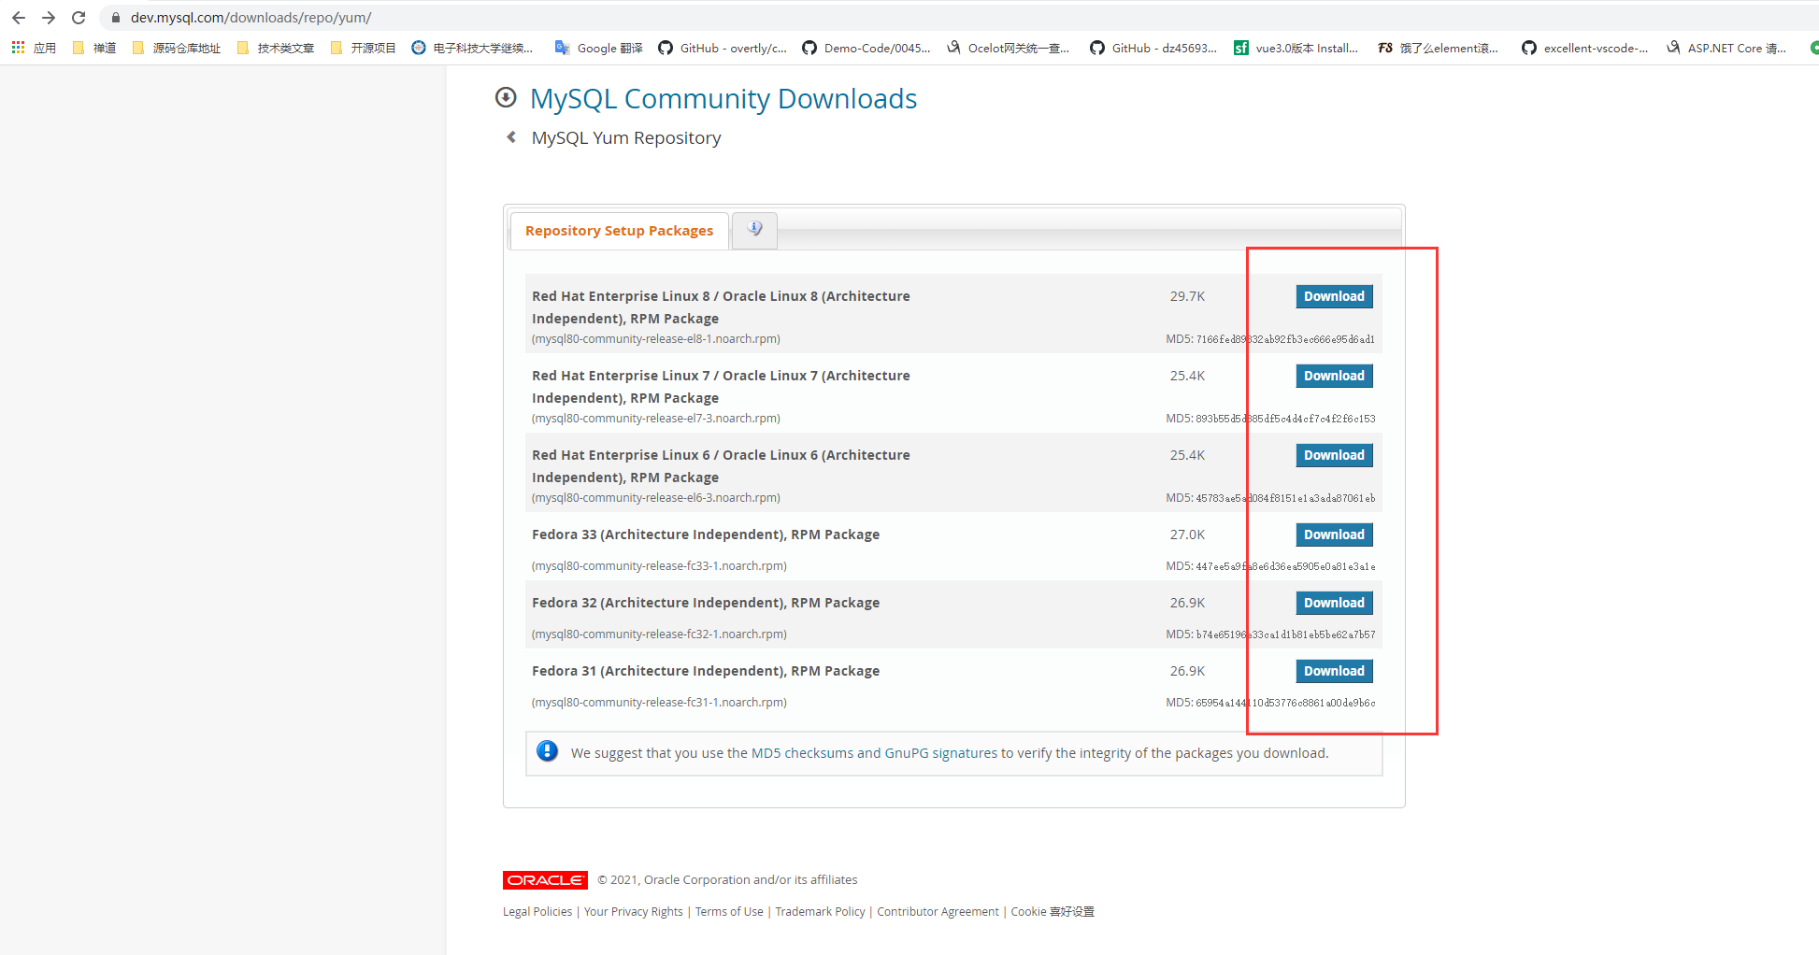Open the Legal Policies footer link
The width and height of the screenshot is (1819, 955).
click(537, 912)
